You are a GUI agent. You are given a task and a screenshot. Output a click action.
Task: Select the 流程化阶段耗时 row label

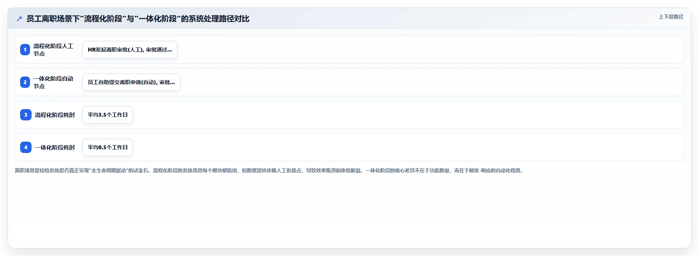coord(55,115)
